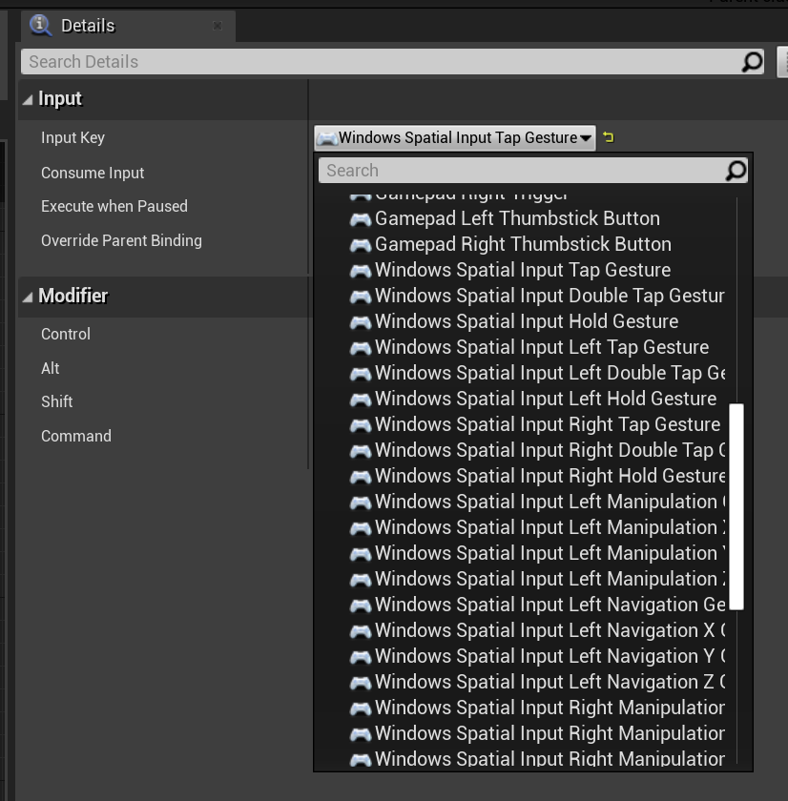Click the magnifier icon in dropdown search
The image size is (788, 801).
[x=735, y=171]
